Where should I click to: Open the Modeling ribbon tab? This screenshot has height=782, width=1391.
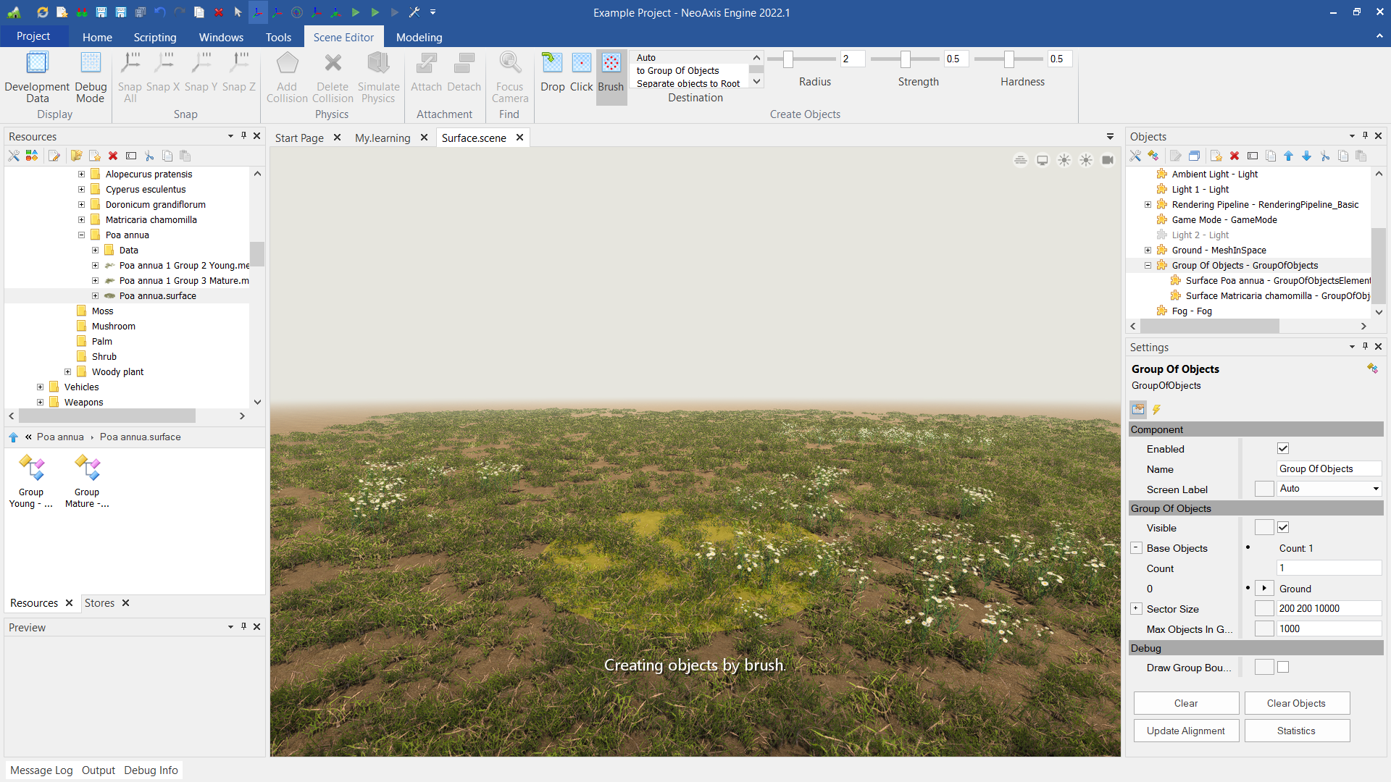point(419,37)
